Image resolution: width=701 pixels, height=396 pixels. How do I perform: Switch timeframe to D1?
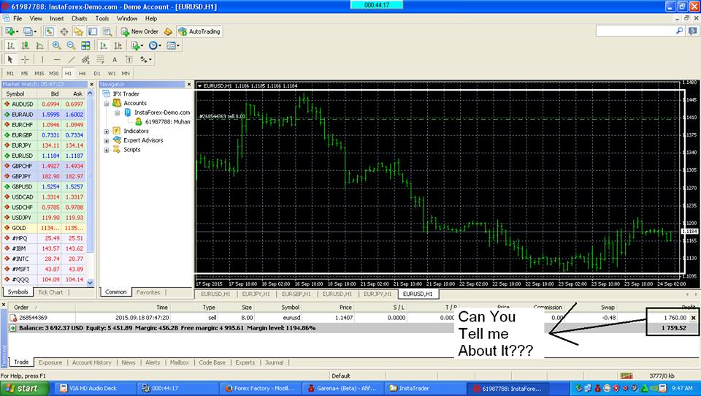point(97,73)
